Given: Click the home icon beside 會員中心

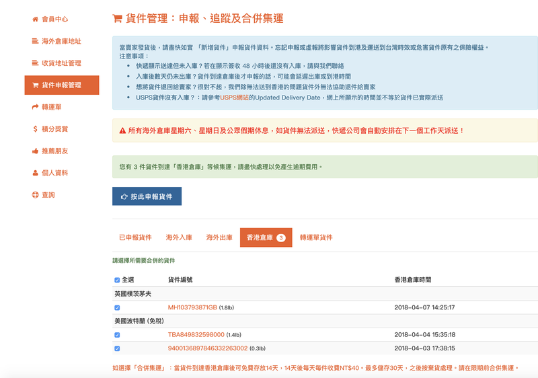Looking at the screenshot, I should point(35,20).
